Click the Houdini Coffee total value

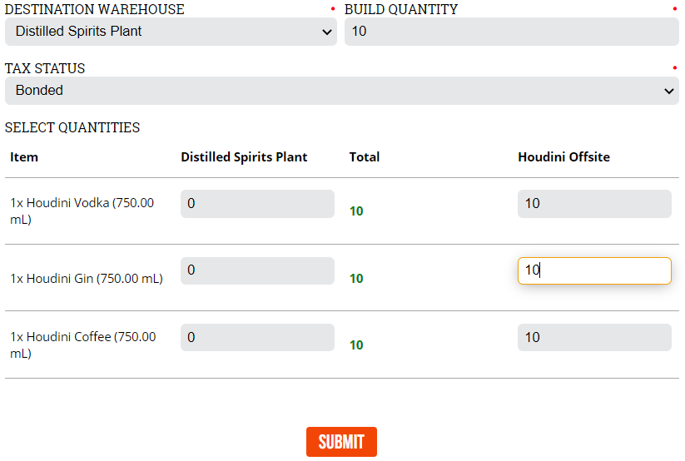356,345
